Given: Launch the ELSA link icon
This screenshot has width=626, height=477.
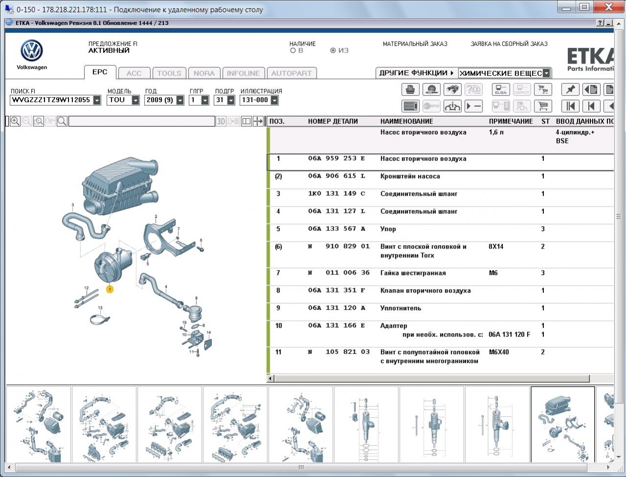Looking at the screenshot, I should pyautogui.click(x=501, y=90).
